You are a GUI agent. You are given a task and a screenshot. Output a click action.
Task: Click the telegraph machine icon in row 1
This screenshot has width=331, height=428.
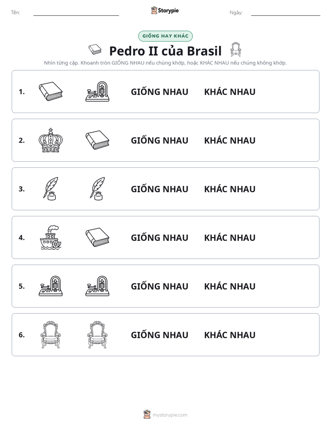click(x=97, y=91)
